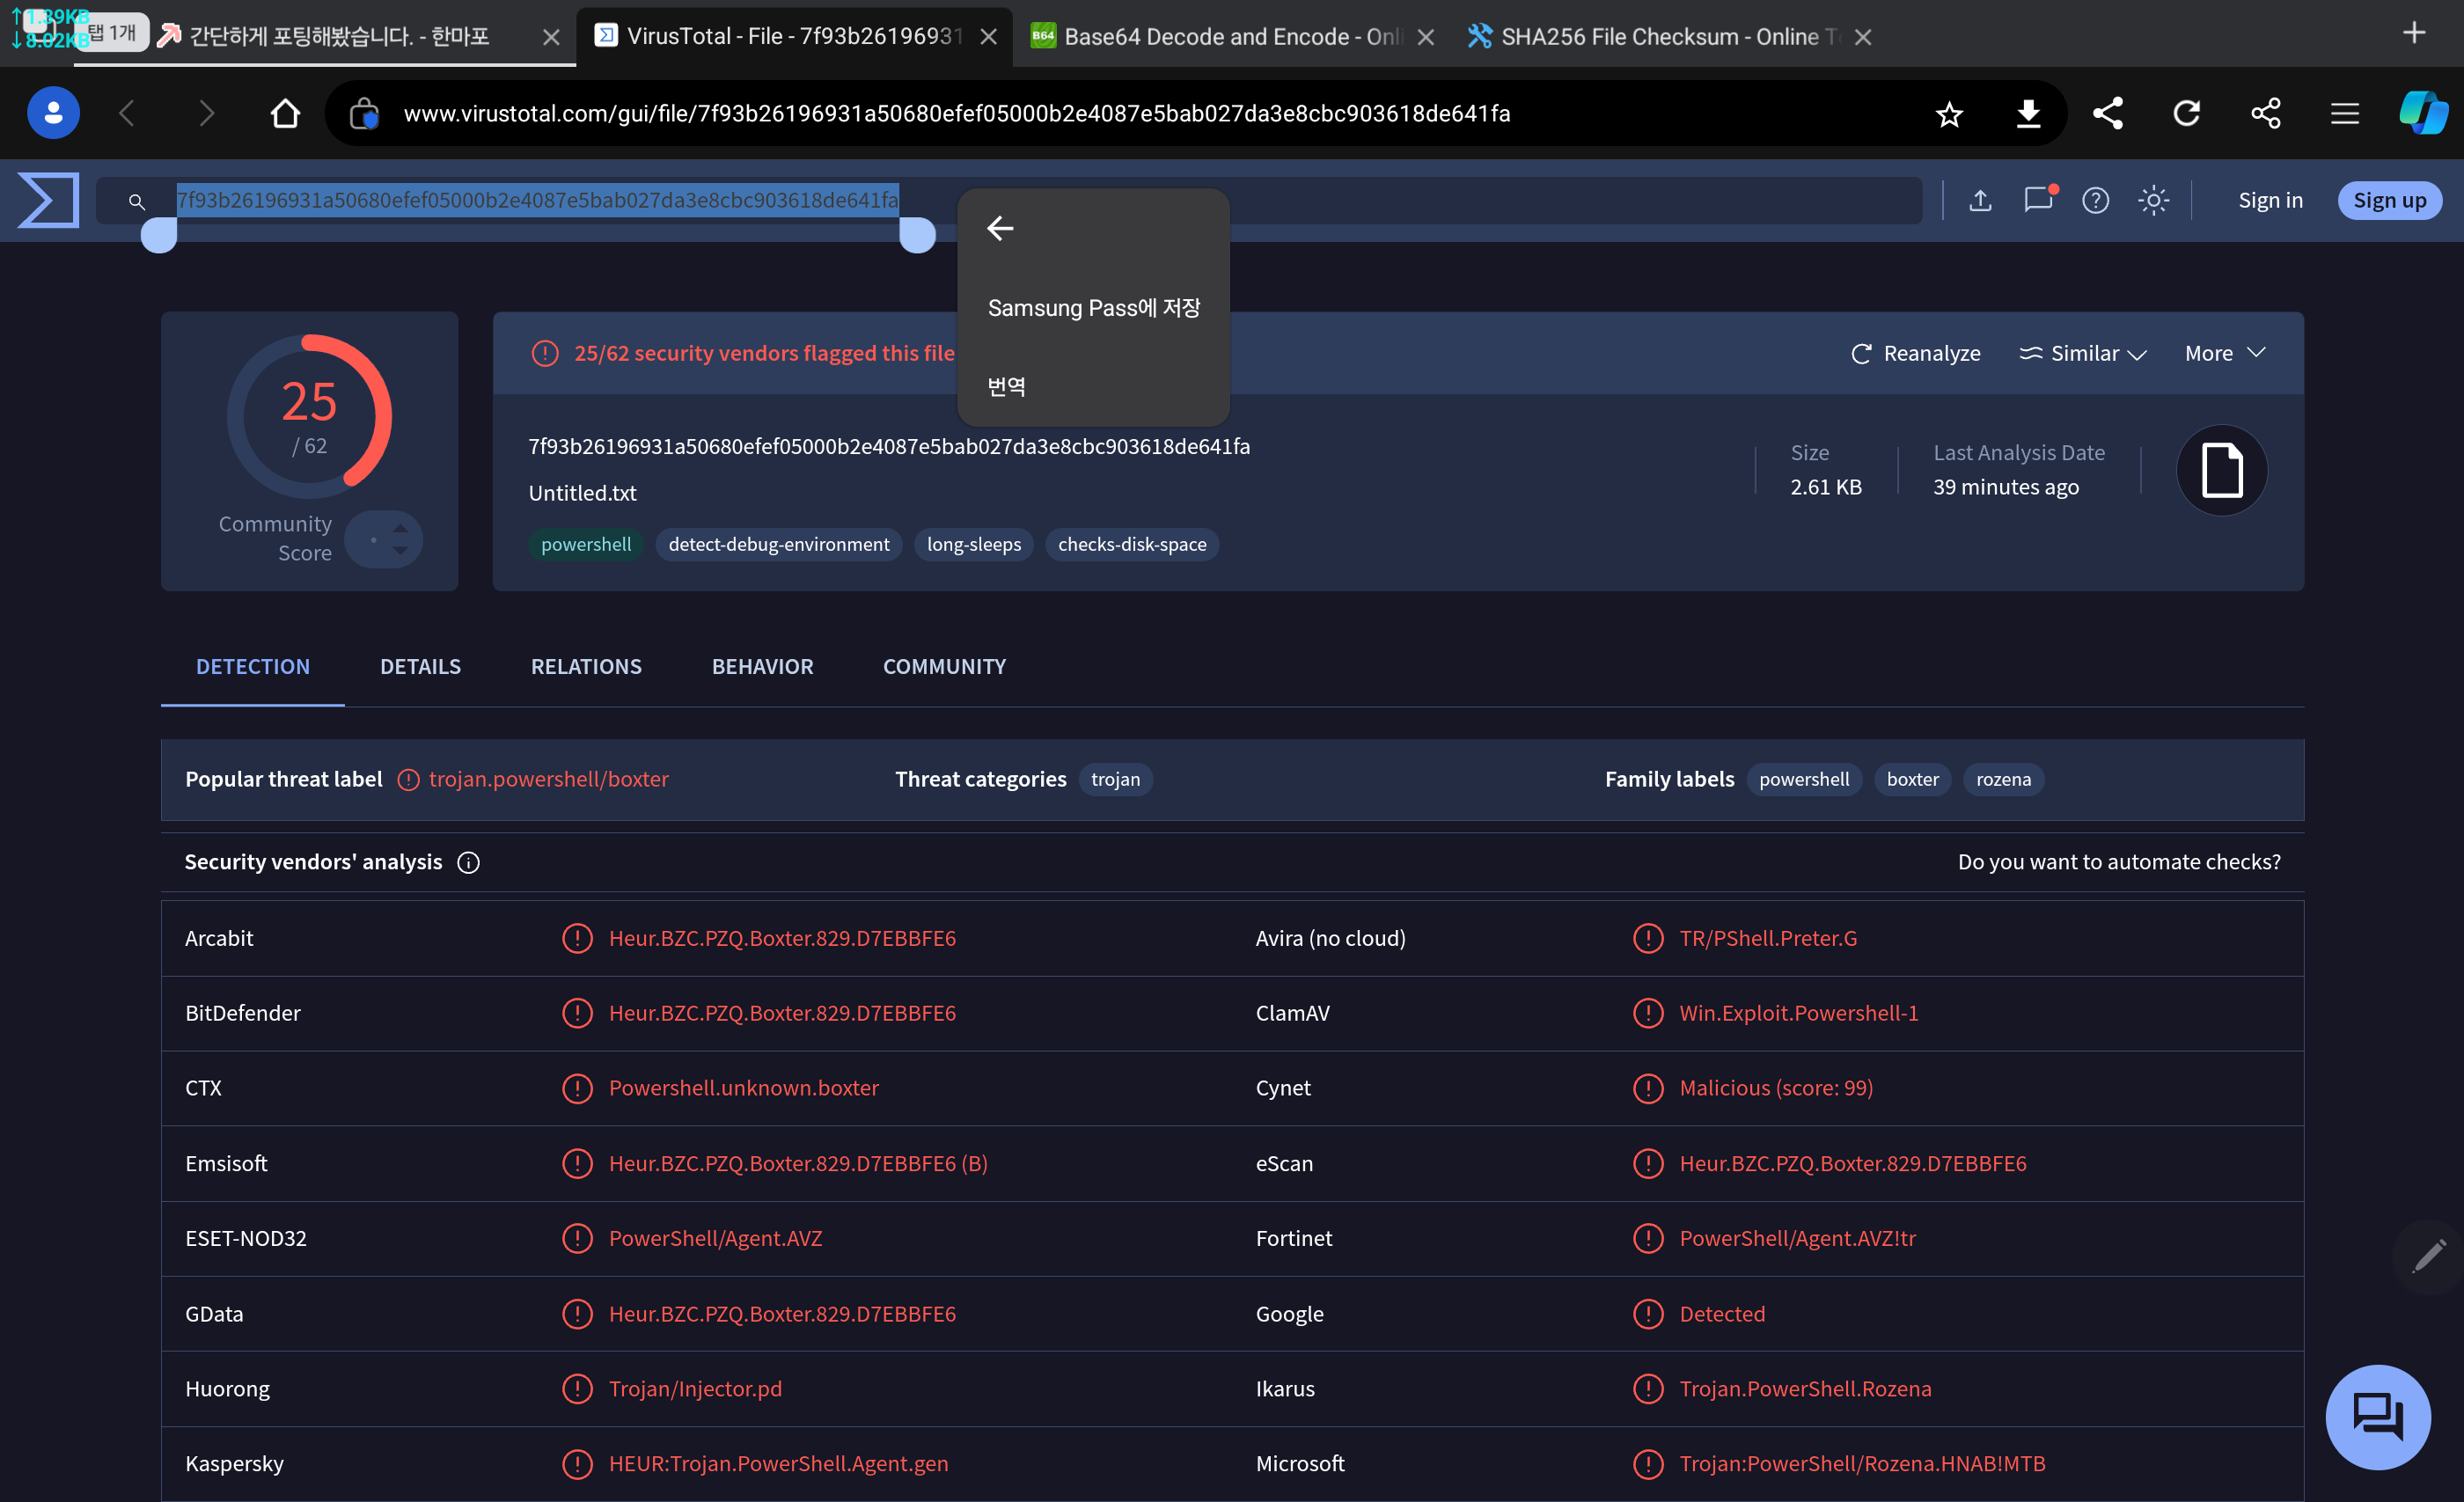
Task: Open VirusTotal notifications speech bubble icon
Action: (2038, 199)
